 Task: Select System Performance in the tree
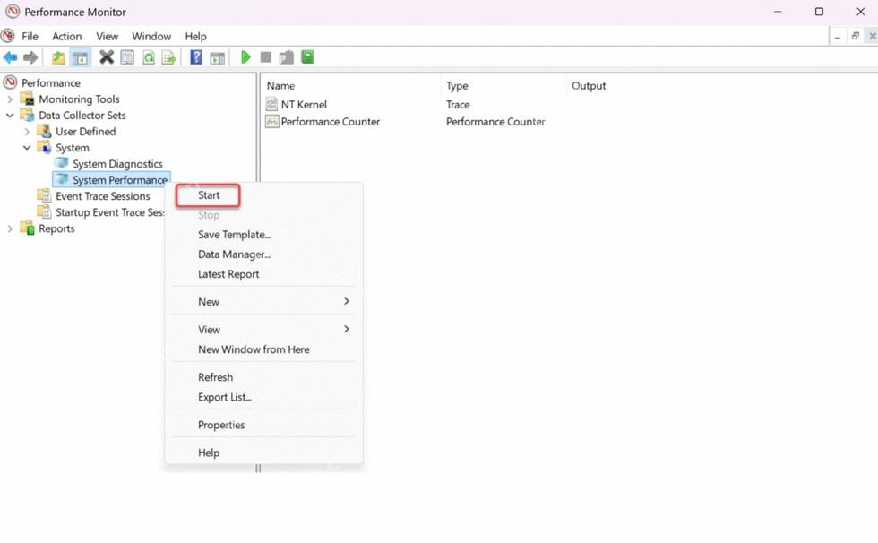pyautogui.click(x=120, y=180)
